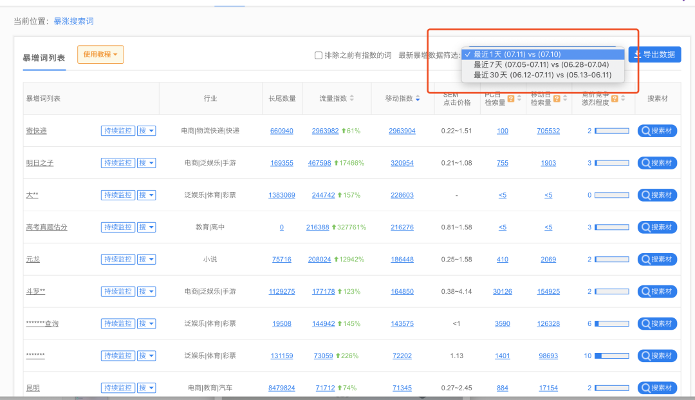Screen dimensions: 695x400
Task: Open the 8479824 long-tail count link
Action: (282, 388)
